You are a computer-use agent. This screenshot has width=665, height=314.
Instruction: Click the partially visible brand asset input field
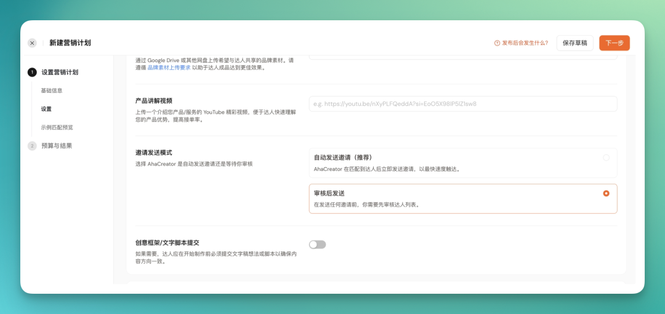pyautogui.click(x=462, y=57)
